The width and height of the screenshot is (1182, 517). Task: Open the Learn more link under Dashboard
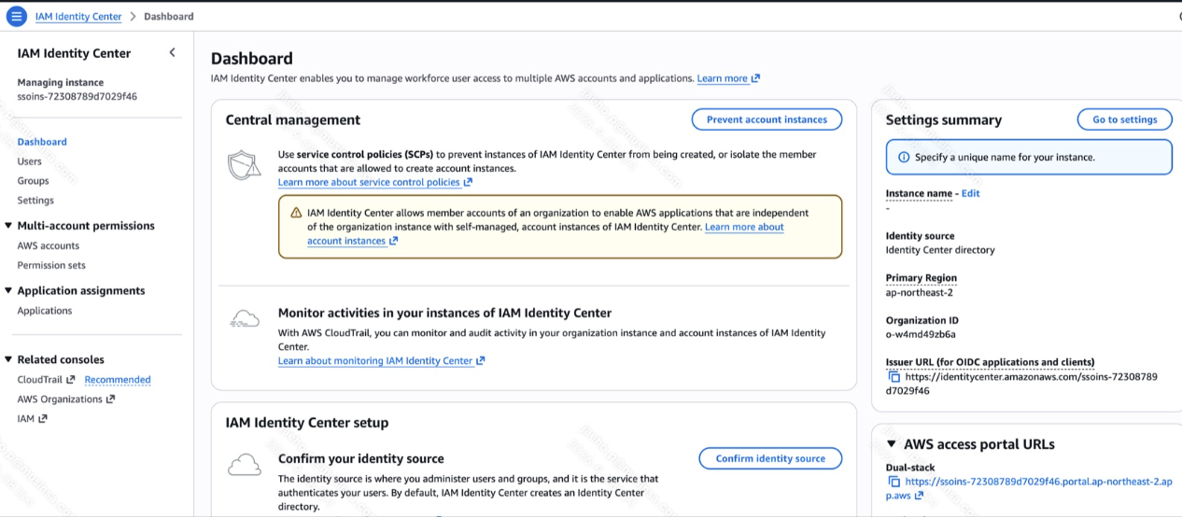tap(728, 78)
